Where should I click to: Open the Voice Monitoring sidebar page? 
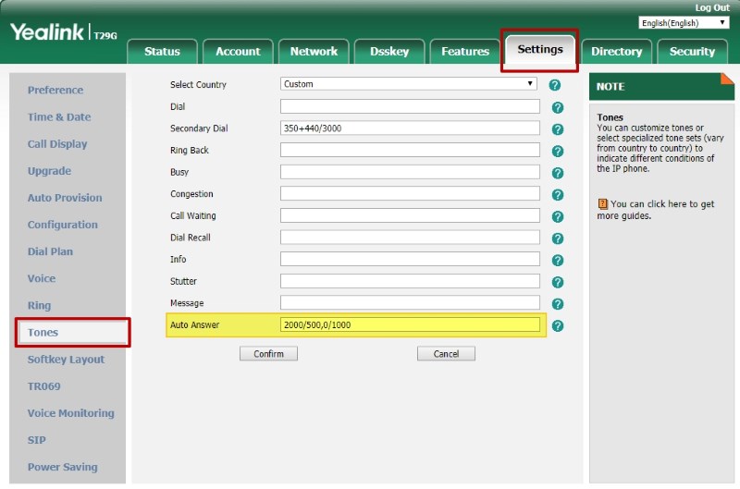pos(71,413)
